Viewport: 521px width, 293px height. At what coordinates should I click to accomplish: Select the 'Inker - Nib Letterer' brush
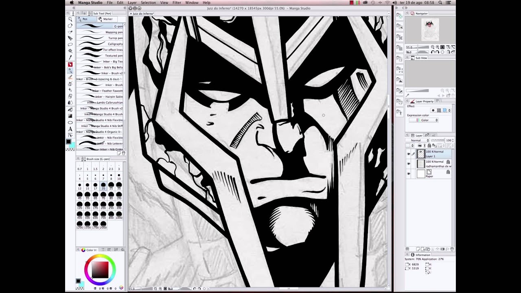pyautogui.click(x=100, y=144)
